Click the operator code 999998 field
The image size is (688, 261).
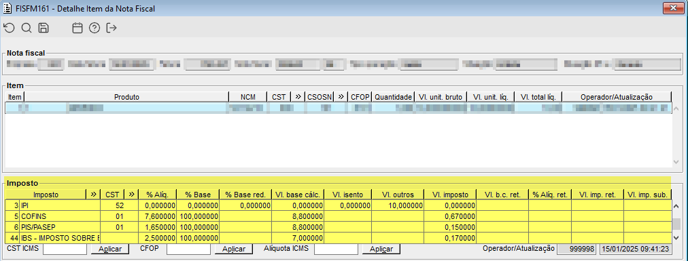click(577, 249)
